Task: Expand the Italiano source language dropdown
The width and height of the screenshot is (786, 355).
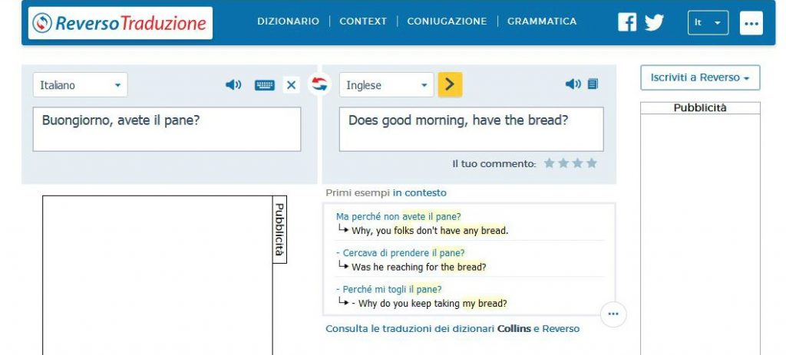Action: click(80, 85)
